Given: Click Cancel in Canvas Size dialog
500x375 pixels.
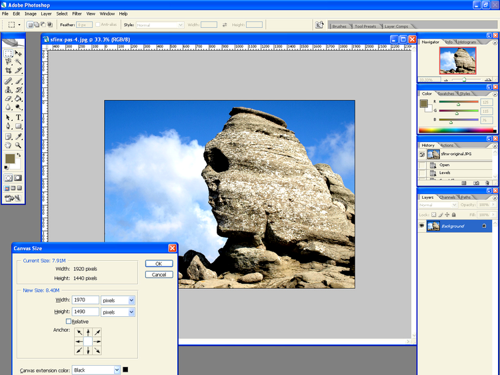Looking at the screenshot, I should (159, 275).
